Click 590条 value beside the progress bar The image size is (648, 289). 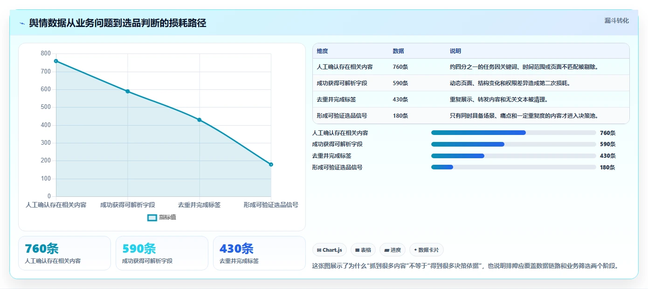(x=607, y=144)
